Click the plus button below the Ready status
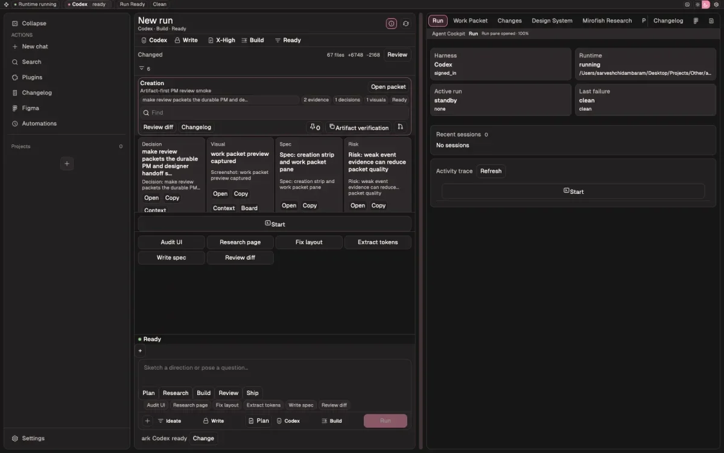 [x=140, y=351]
